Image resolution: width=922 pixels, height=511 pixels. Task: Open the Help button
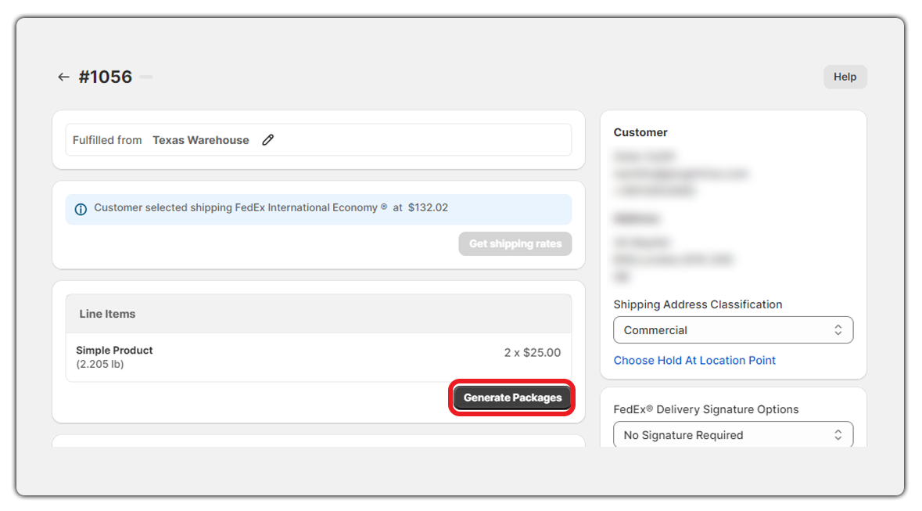[x=845, y=77]
